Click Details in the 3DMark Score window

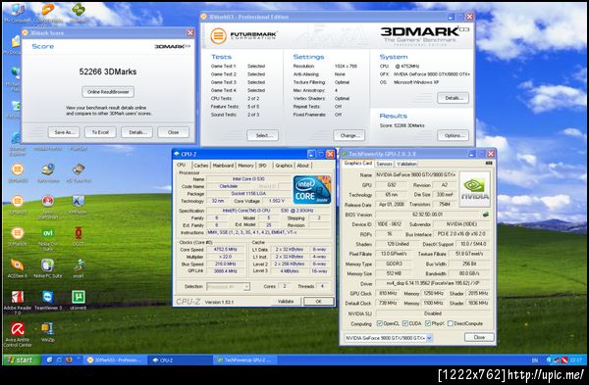click(136, 132)
